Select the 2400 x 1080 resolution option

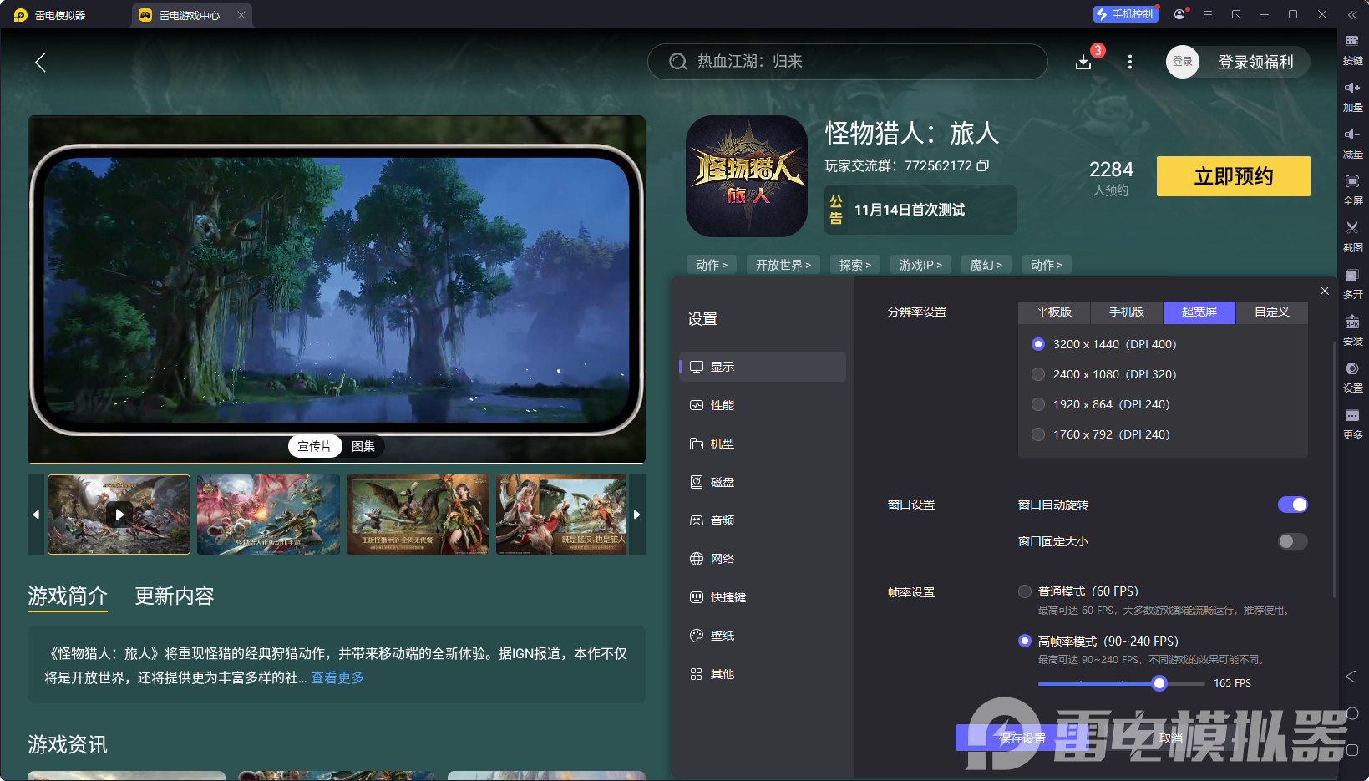point(1038,374)
